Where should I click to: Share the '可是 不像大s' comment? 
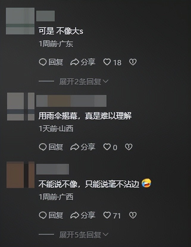[83, 62]
